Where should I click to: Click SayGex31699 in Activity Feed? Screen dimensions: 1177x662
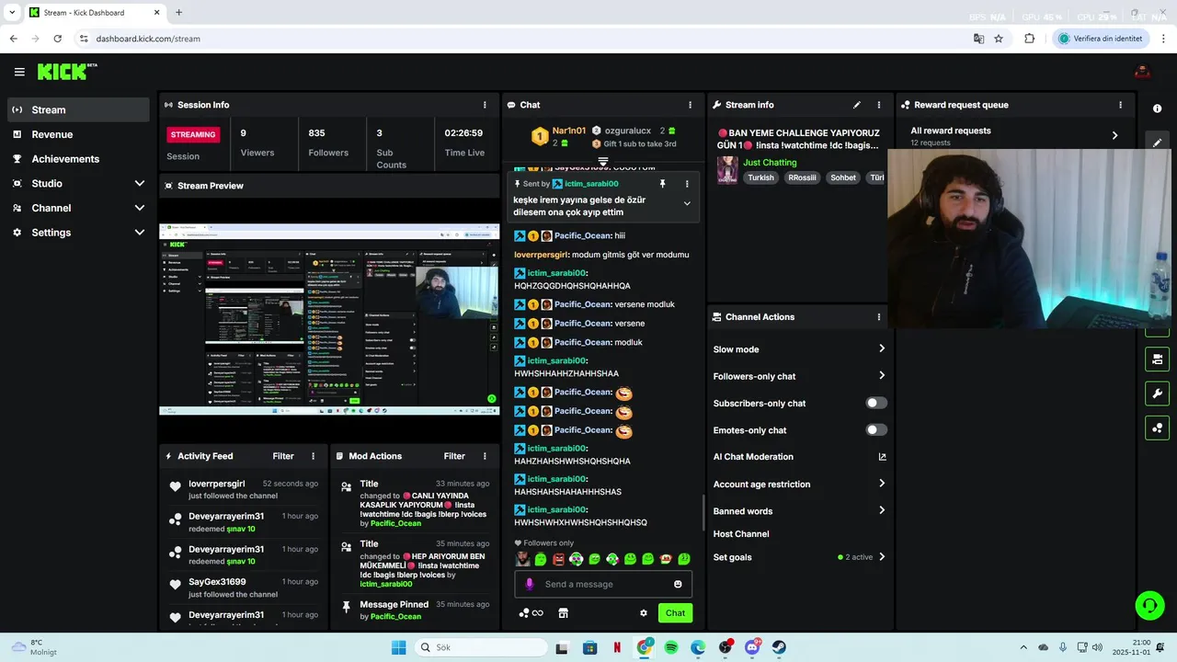tap(217, 582)
